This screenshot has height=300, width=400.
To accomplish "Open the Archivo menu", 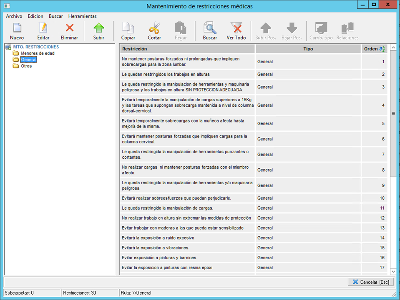I will pos(14,16).
